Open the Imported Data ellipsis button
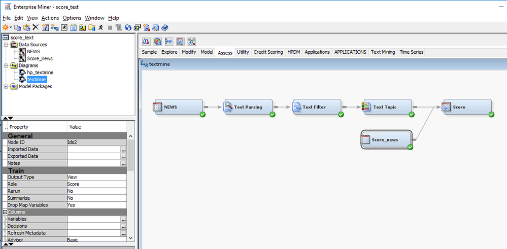The image size is (507, 249). 123,150
